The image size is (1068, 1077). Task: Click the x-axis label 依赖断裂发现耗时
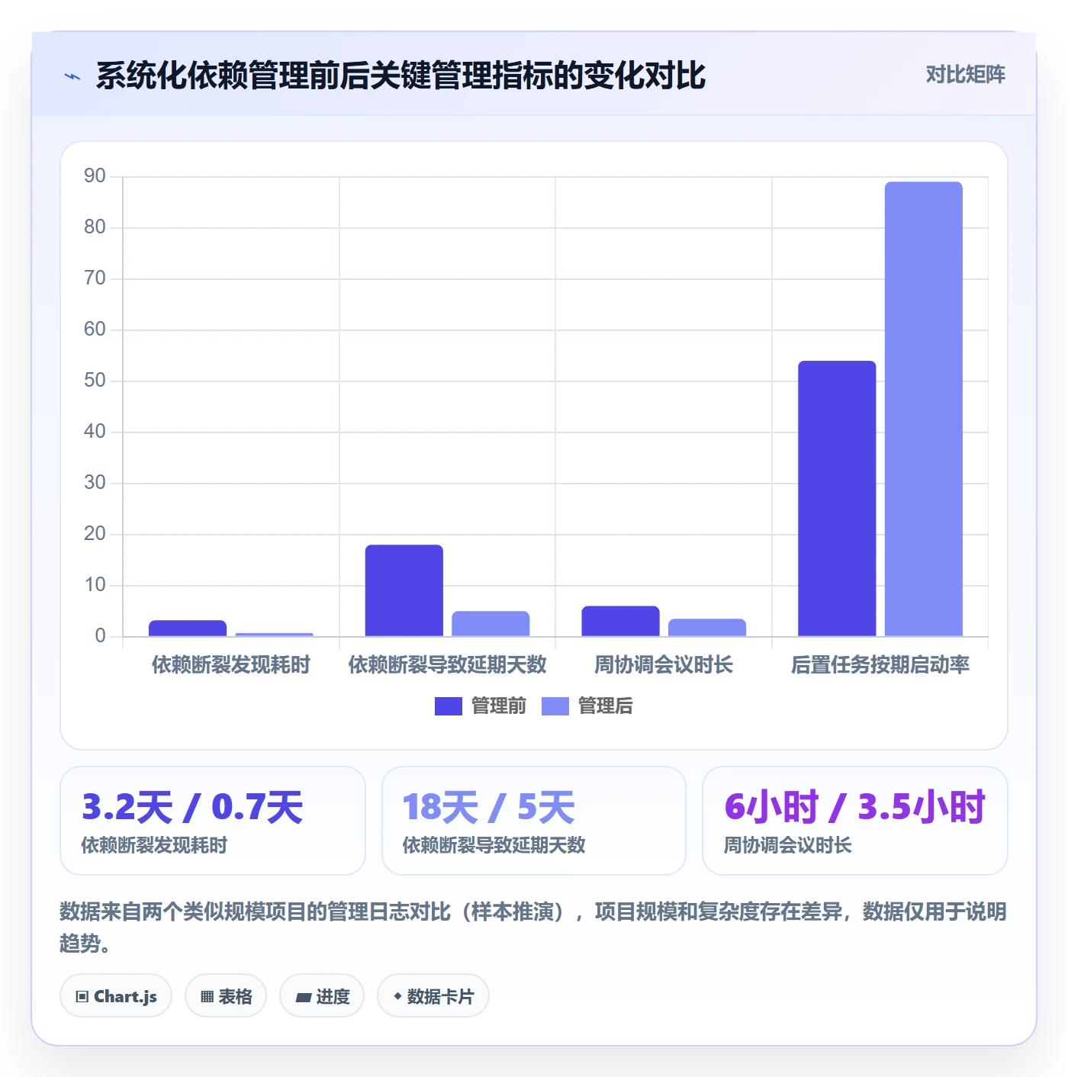[x=231, y=665]
